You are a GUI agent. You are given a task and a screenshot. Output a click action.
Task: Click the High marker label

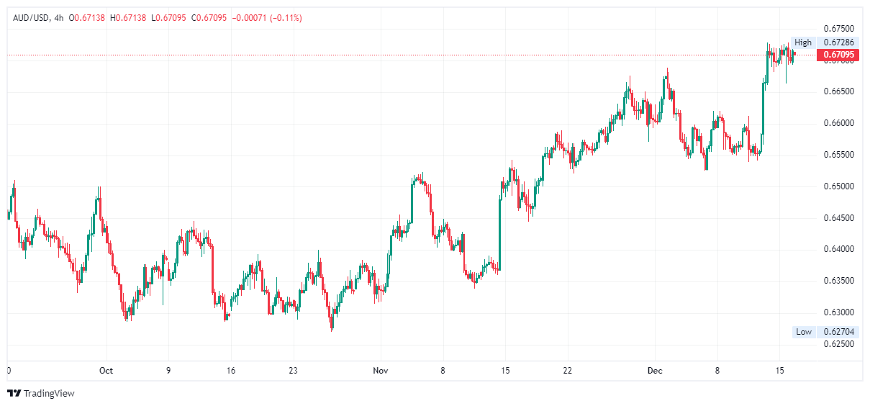point(803,42)
